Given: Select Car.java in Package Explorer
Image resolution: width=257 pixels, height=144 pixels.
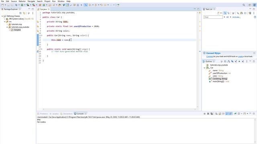Looking at the screenshot, I should pyautogui.click(x=16, y=30).
